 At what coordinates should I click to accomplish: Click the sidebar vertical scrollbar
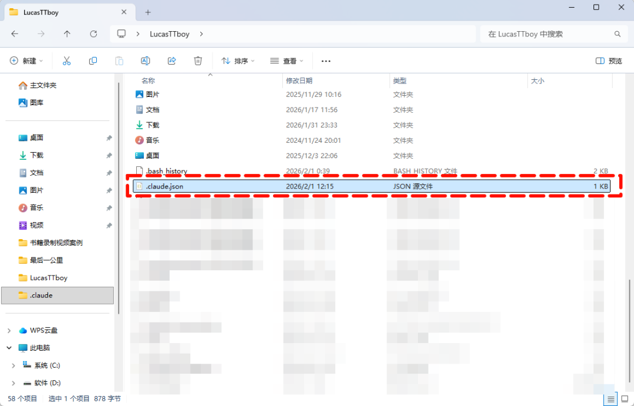click(119, 199)
